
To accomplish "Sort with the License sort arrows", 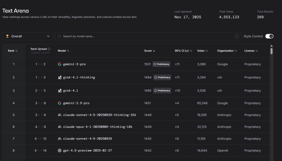I will click(257, 51).
